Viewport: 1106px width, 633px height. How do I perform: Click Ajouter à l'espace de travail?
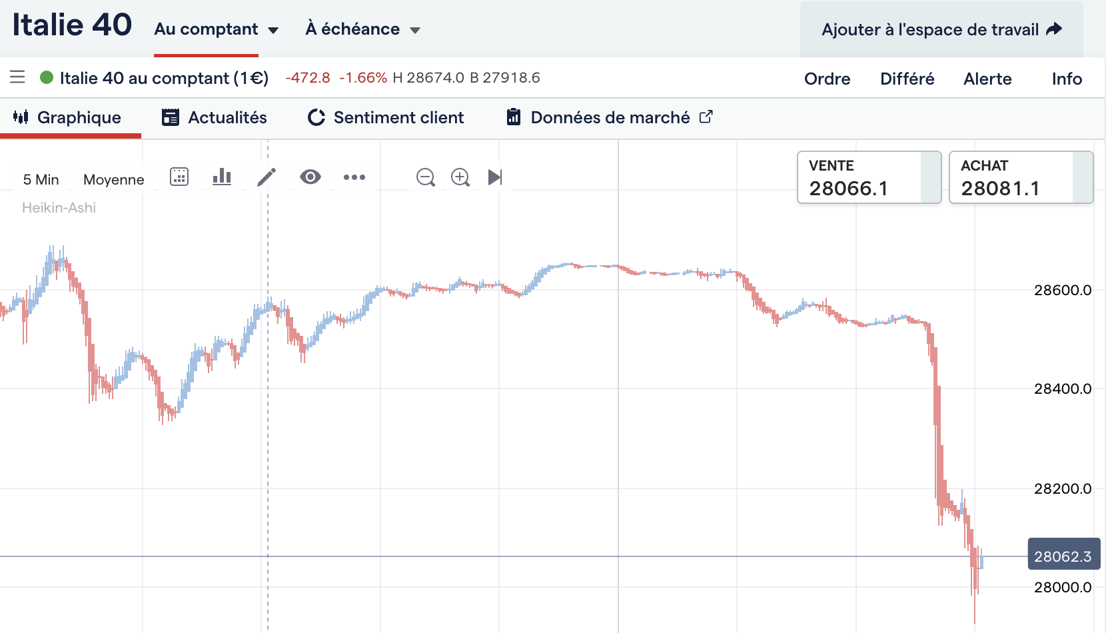click(x=941, y=29)
